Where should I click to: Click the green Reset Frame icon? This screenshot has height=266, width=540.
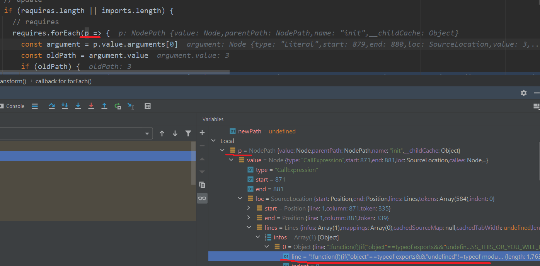118,106
